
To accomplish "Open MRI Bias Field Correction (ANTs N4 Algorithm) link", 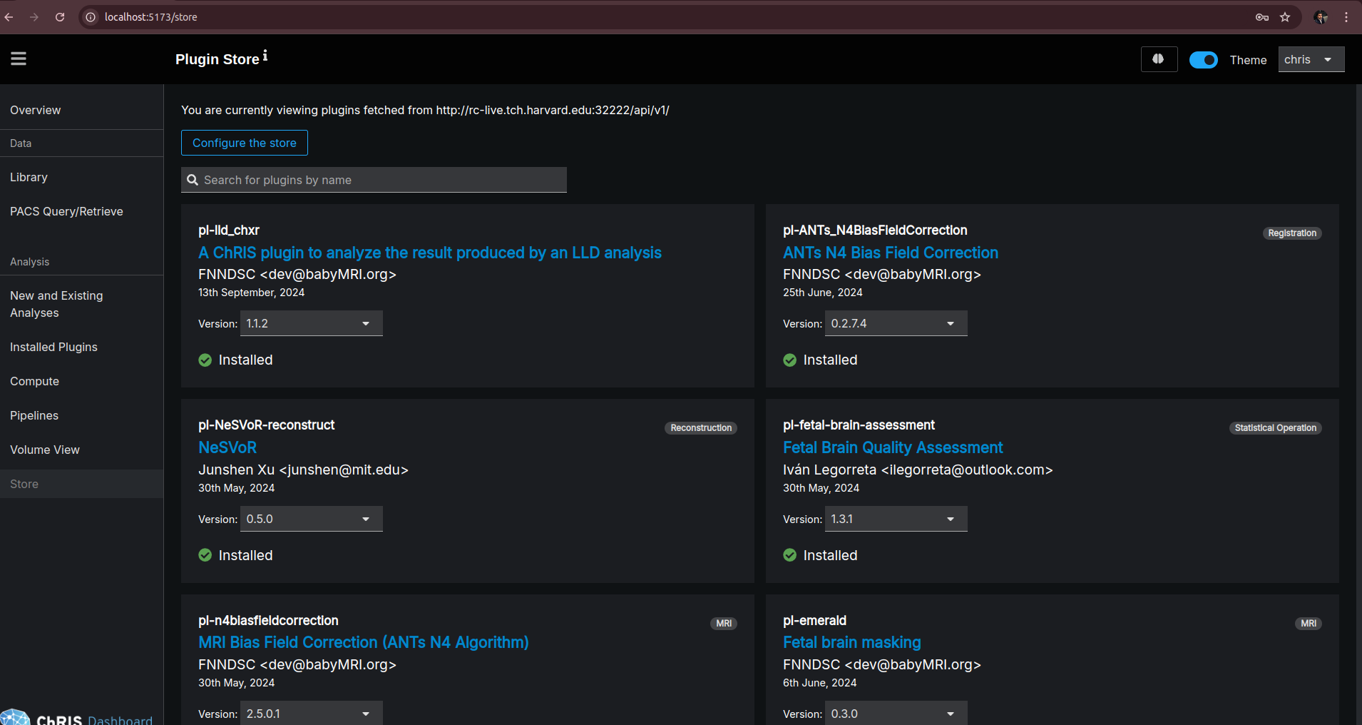I will [364, 642].
